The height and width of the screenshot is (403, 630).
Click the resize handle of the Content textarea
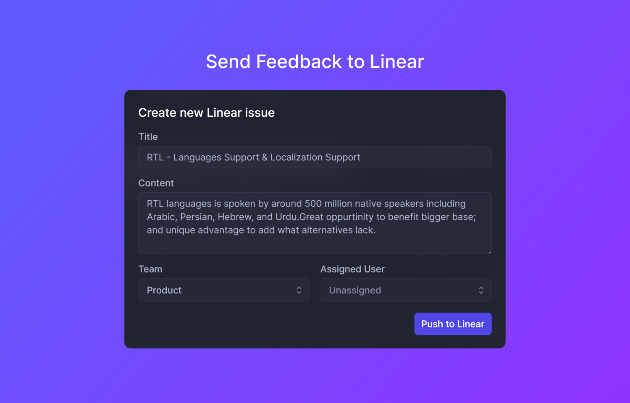[x=489, y=252]
